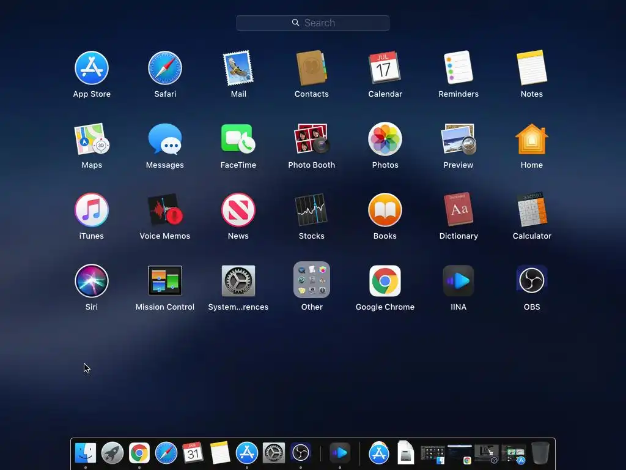Open IINA from the Dock
The width and height of the screenshot is (626, 470).
point(340,453)
